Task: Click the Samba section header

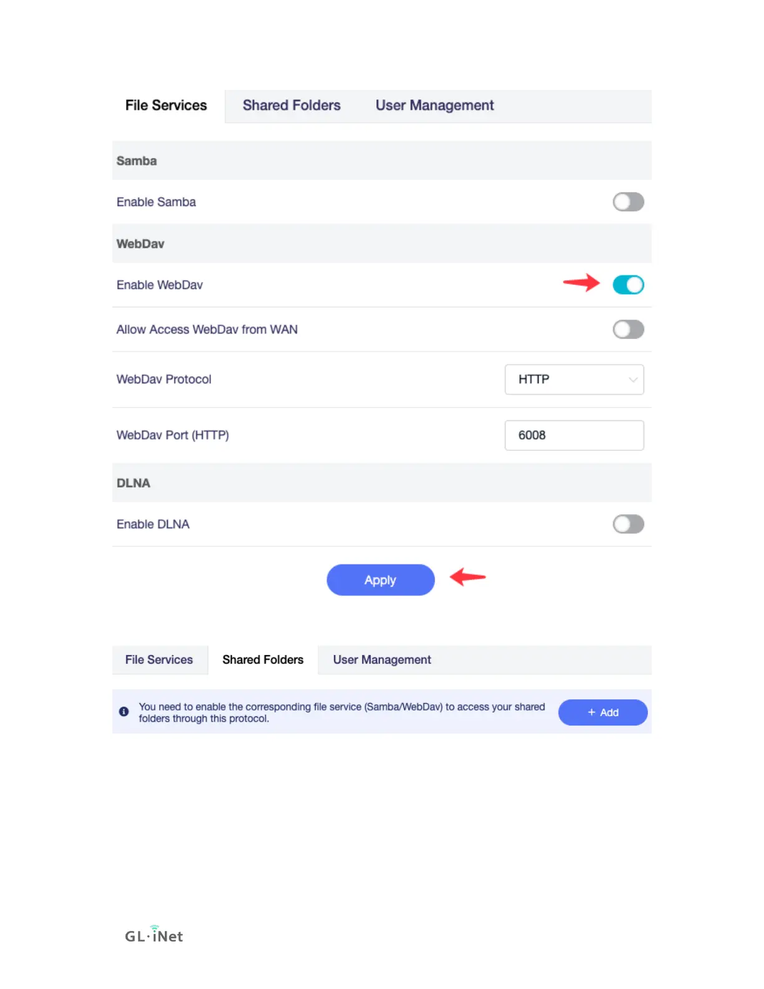Action: click(382, 160)
